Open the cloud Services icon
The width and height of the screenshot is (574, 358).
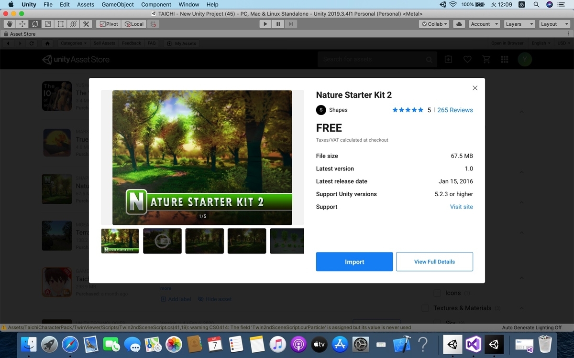coord(459,24)
